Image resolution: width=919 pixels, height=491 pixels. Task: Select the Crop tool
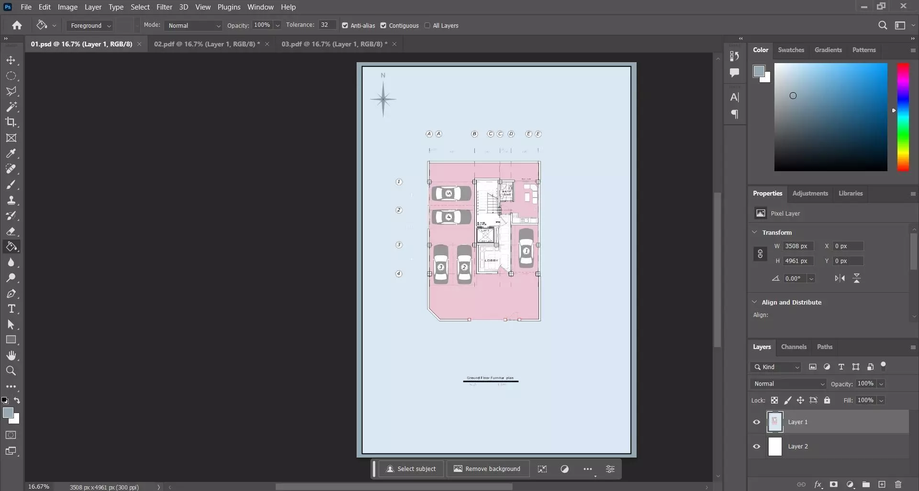(x=11, y=122)
